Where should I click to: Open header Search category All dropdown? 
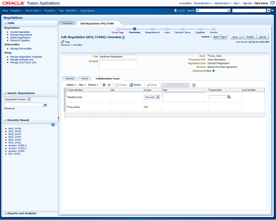click(x=213, y=10)
